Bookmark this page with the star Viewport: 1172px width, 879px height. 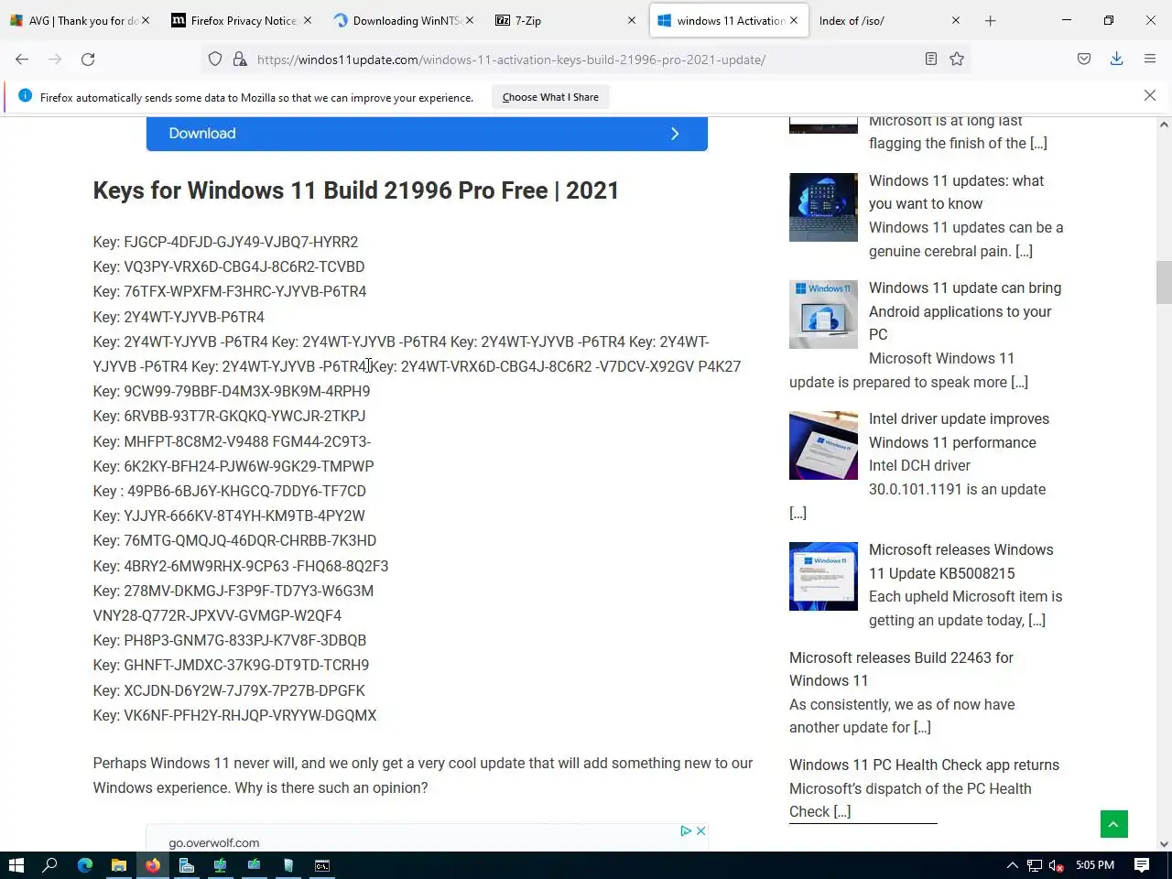pyautogui.click(x=957, y=60)
